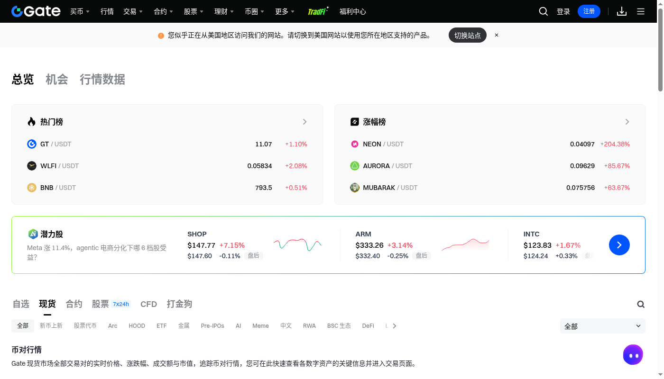Click the blue next arrow in 潜力股 card
Image resolution: width=664 pixels, height=379 pixels.
[619, 245]
